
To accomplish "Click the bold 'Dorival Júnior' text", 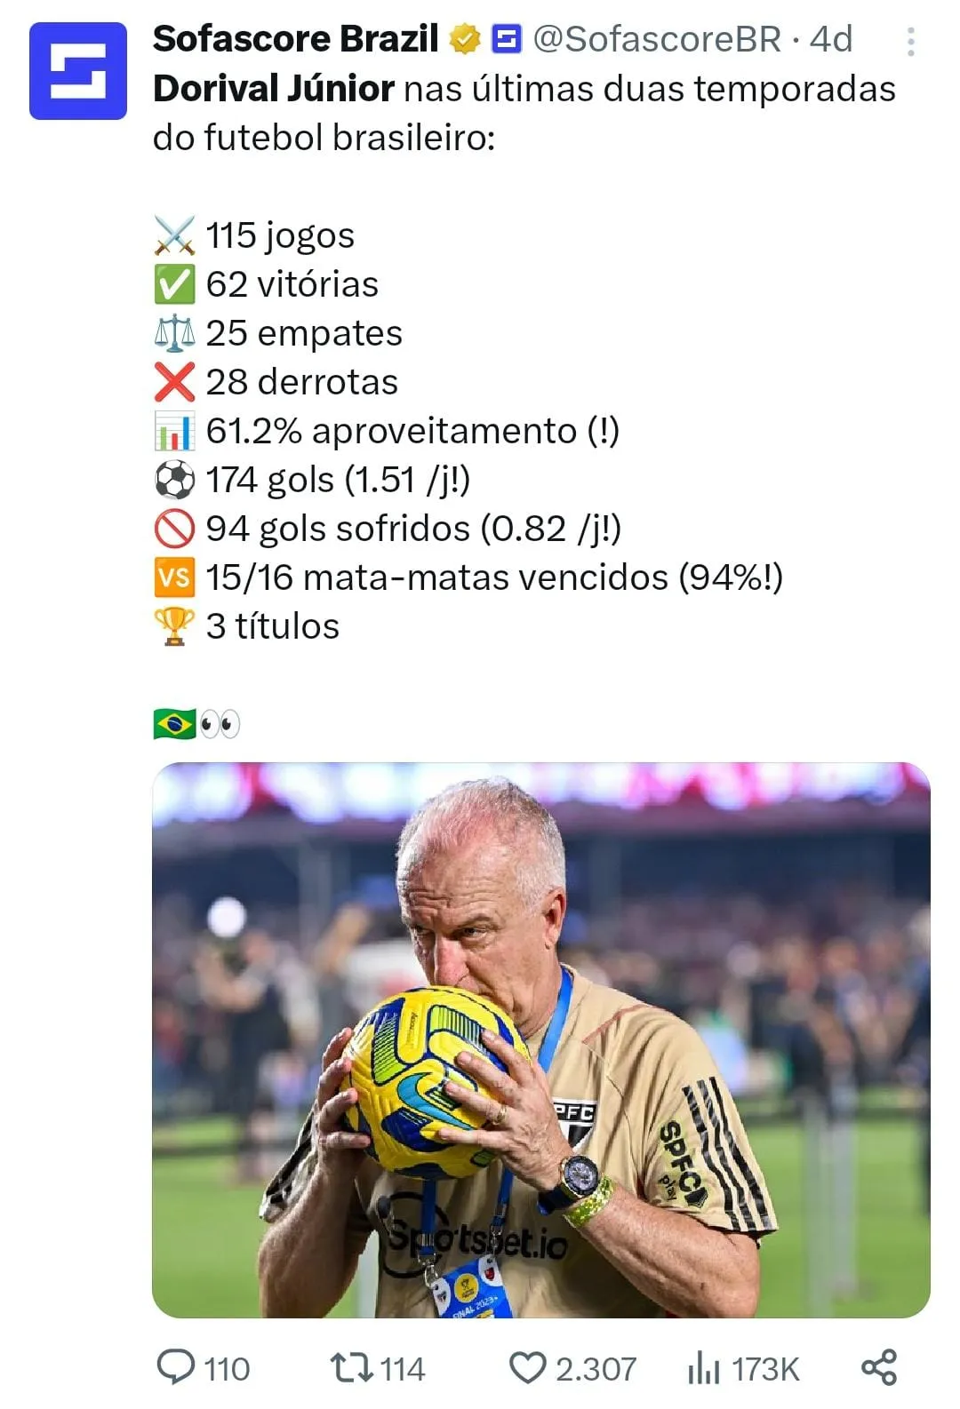I will pos(274,89).
